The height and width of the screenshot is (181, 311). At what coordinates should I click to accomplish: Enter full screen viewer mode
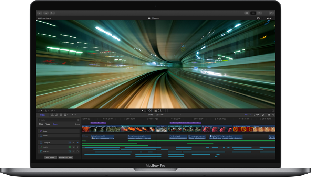[x=273, y=111]
